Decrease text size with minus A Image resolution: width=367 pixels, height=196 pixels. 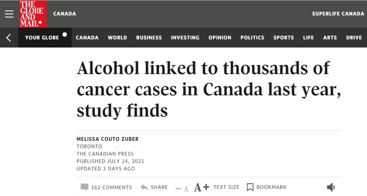coord(182,188)
